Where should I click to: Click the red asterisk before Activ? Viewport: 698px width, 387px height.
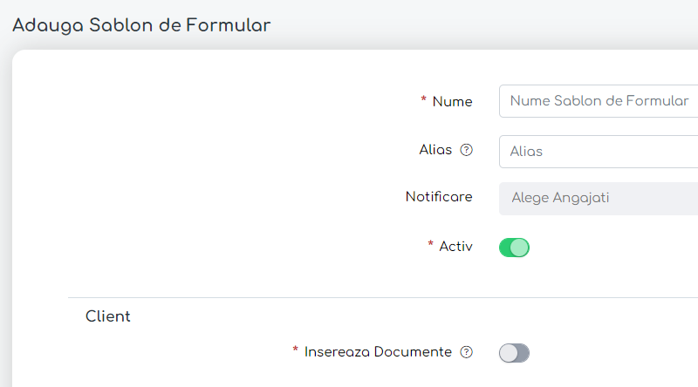(430, 246)
